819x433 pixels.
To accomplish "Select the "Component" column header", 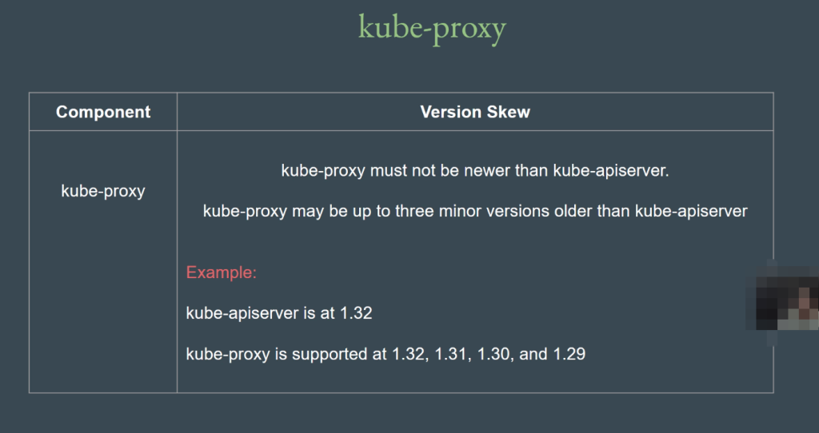I will [x=103, y=112].
